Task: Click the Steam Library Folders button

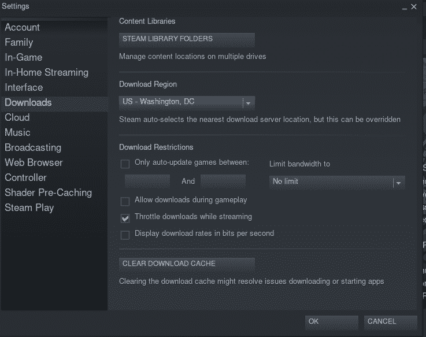Action: (x=187, y=39)
